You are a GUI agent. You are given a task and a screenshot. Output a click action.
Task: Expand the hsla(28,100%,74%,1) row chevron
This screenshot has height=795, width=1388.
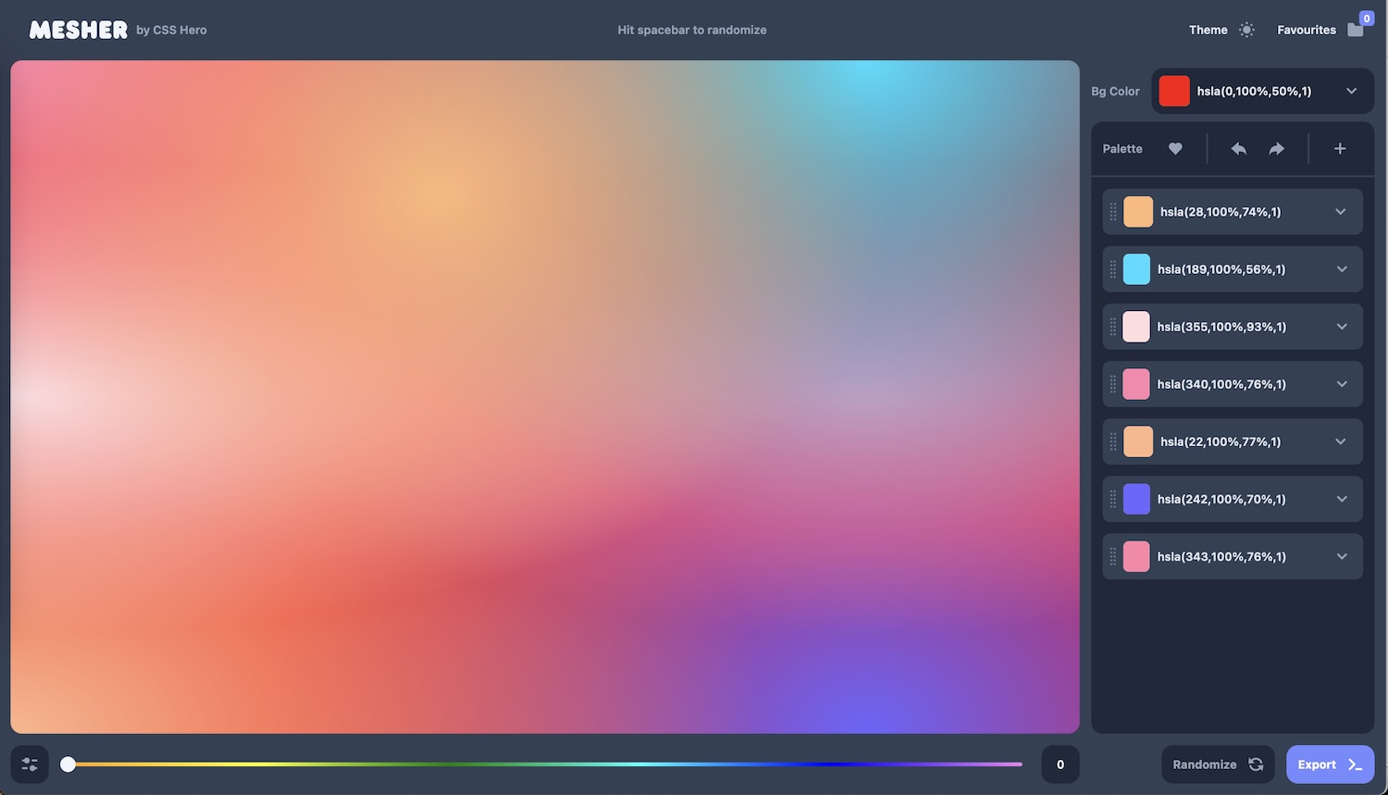(1341, 212)
